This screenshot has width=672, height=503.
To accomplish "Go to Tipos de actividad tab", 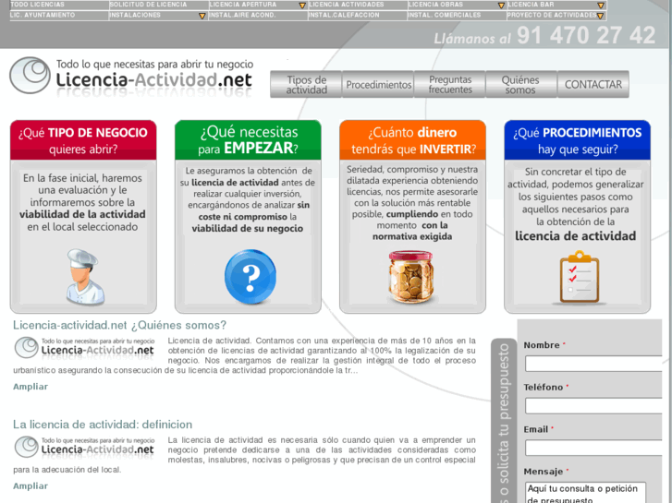I will click(306, 84).
